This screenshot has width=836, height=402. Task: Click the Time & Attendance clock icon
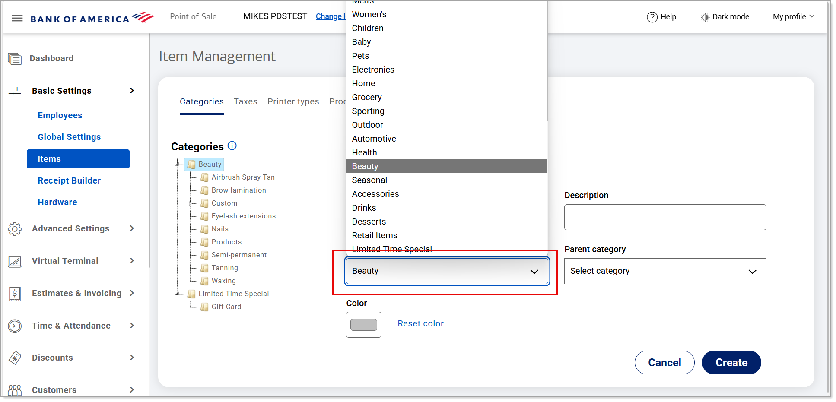[15, 326]
